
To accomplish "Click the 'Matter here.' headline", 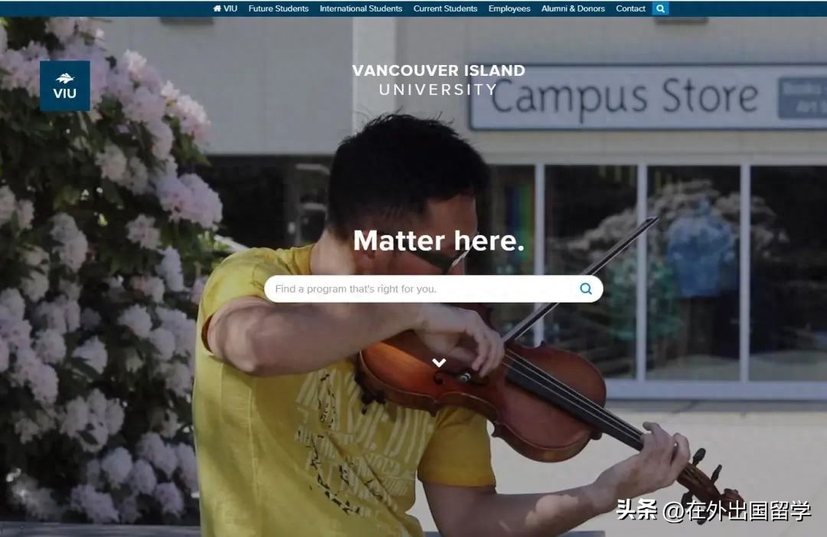I will click(x=439, y=241).
